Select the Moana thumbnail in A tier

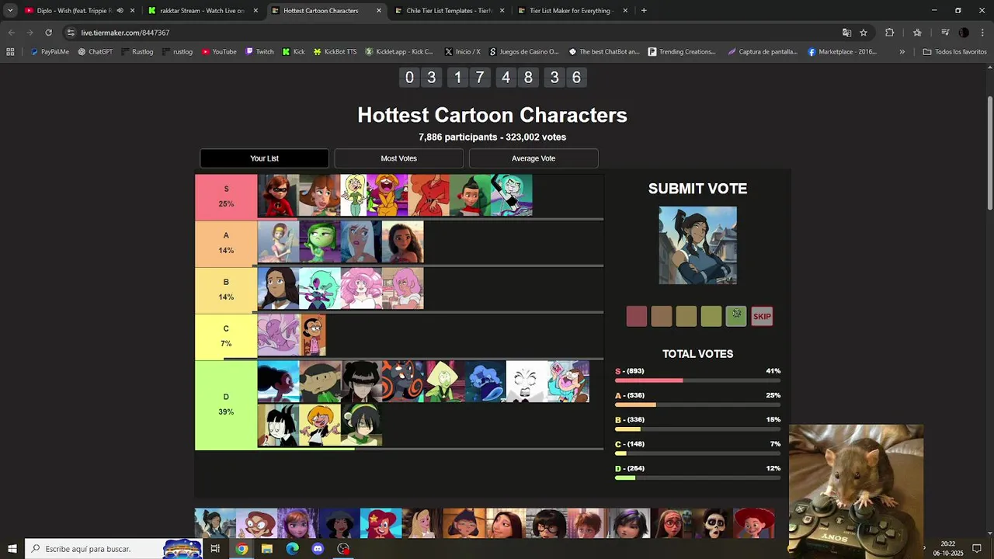402,242
